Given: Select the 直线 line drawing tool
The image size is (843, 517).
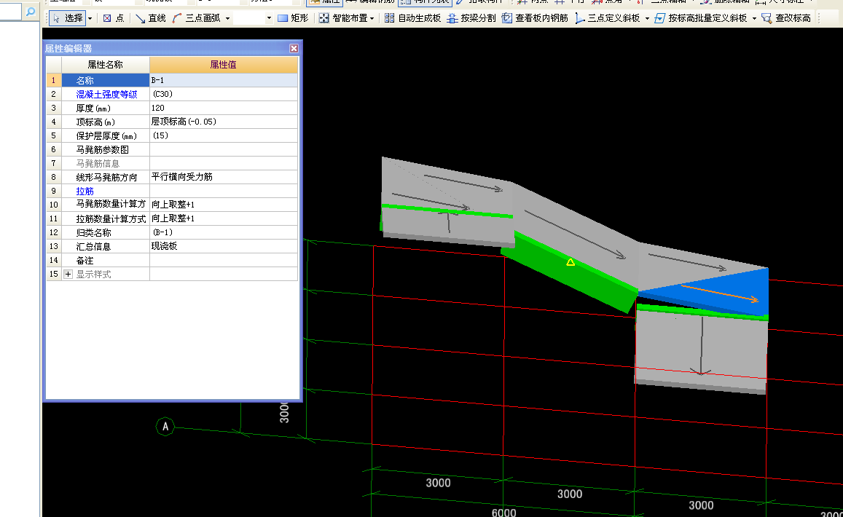Looking at the screenshot, I should 151,18.
